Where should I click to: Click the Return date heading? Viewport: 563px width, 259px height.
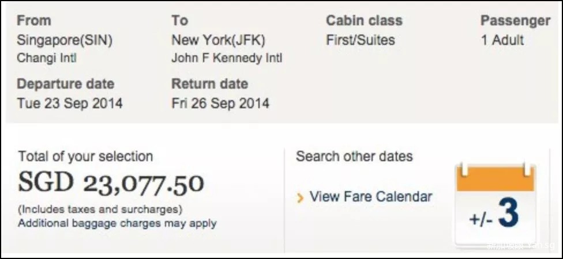tap(209, 84)
